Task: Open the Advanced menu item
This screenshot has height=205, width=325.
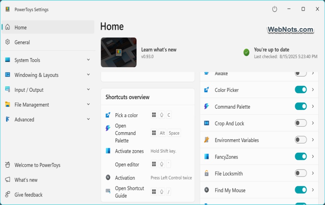Action: coord(48,120)
